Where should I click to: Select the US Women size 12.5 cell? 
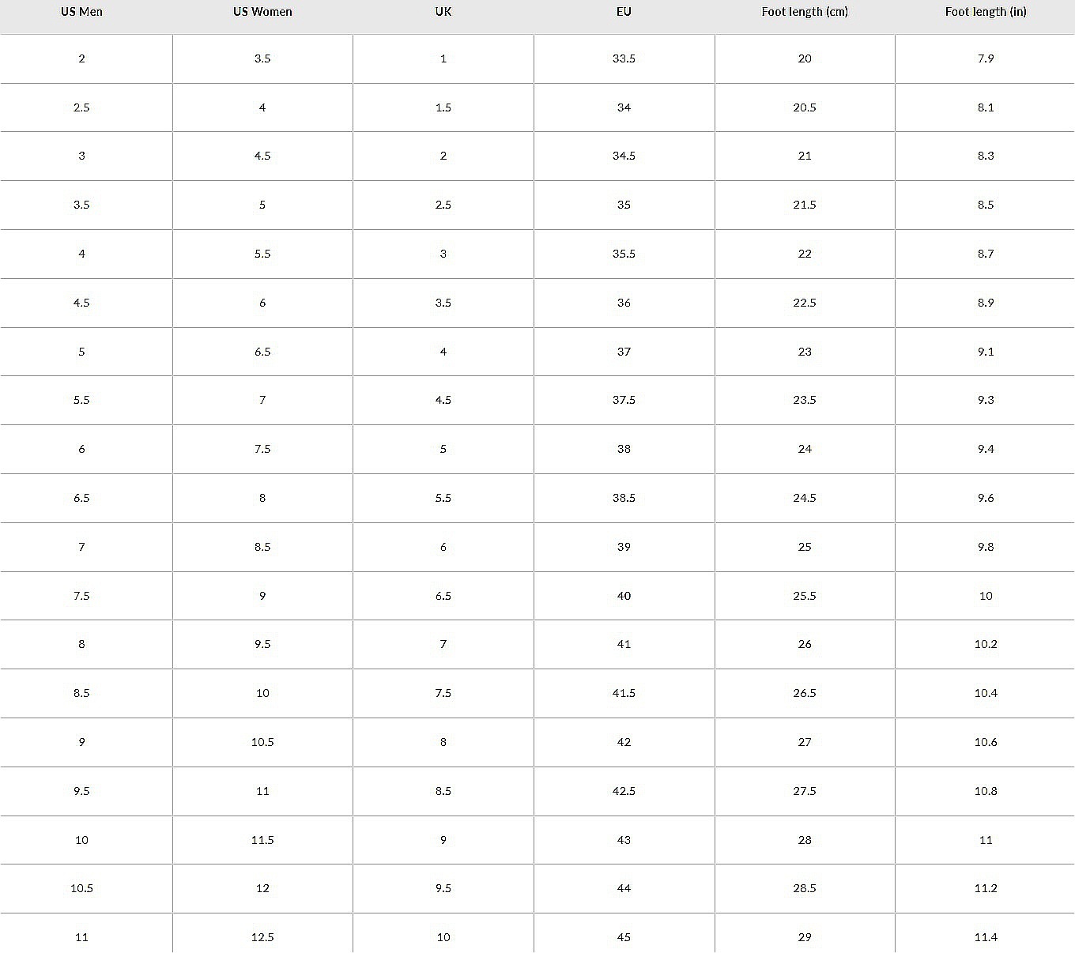click(x=262, y=937)
